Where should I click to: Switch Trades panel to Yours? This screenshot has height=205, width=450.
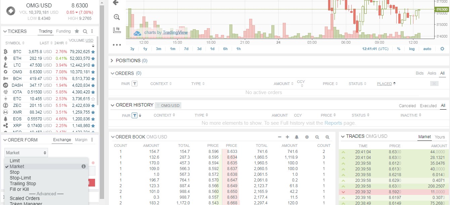click(x=440, y=137)
